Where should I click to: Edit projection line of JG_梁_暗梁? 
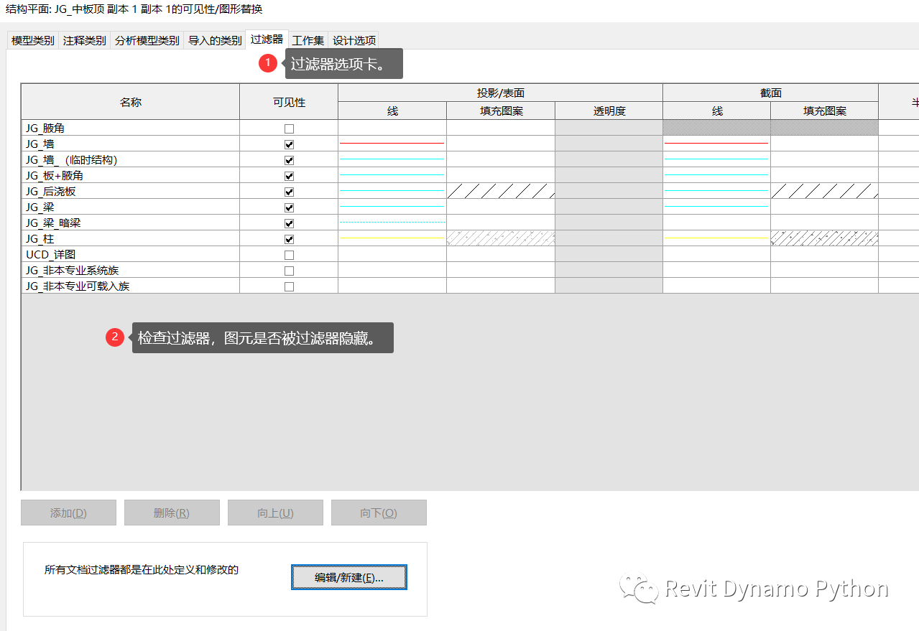click(x=392, y=223)
